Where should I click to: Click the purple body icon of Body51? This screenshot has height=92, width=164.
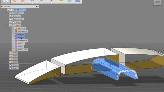click(16, 44)
